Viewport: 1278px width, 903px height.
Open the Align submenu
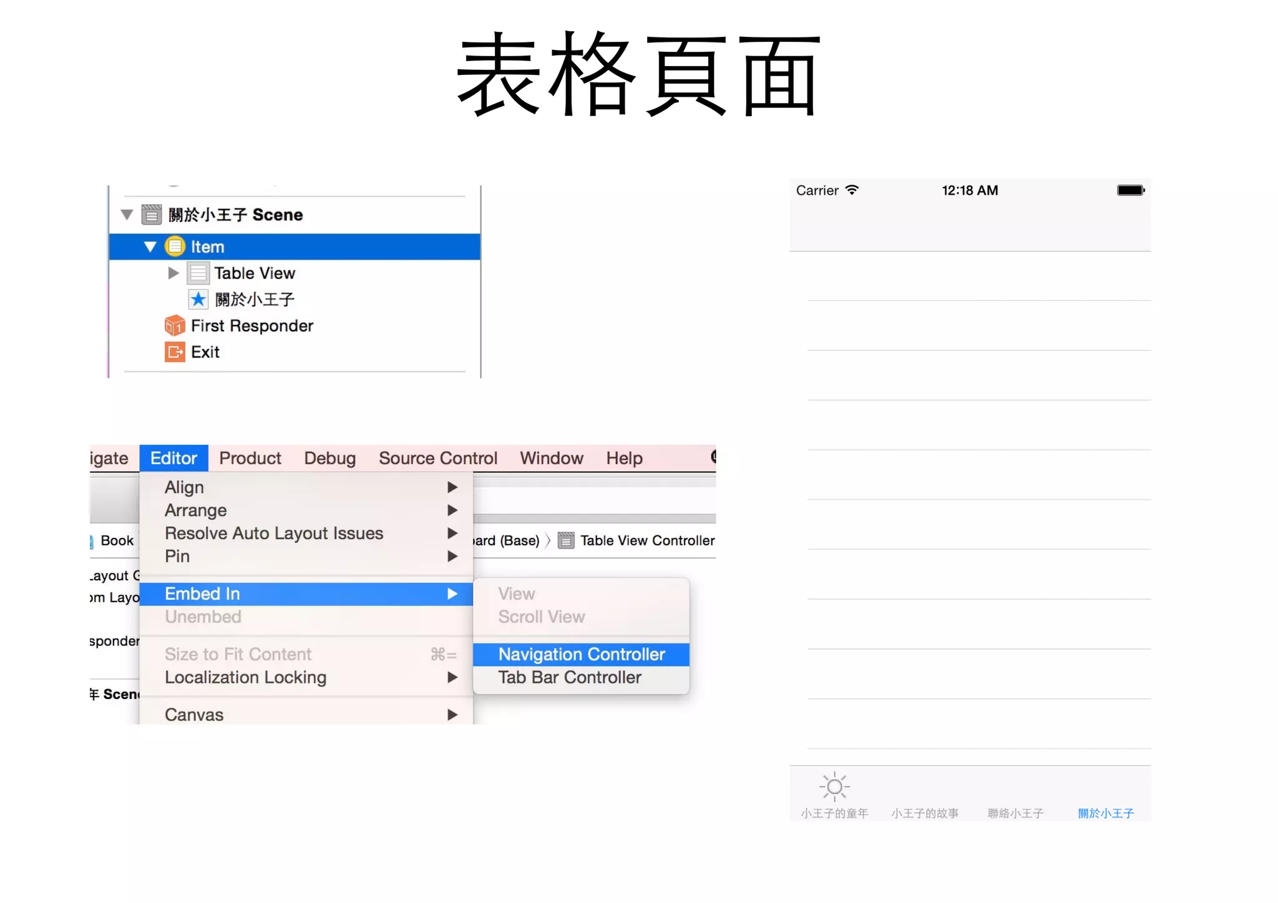[x=306, y=487]
